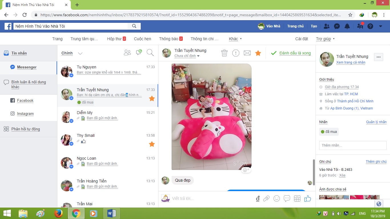Open the Xem trang cá nhân link

tap(351, 62)
